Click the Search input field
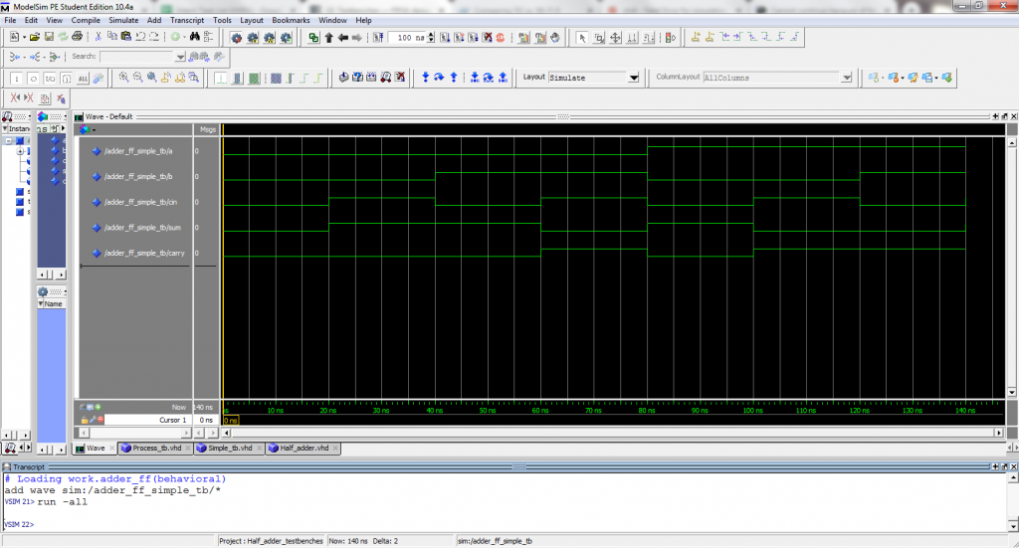The height and width of the screenshot is (548, 1019). [x=137, y=57]
